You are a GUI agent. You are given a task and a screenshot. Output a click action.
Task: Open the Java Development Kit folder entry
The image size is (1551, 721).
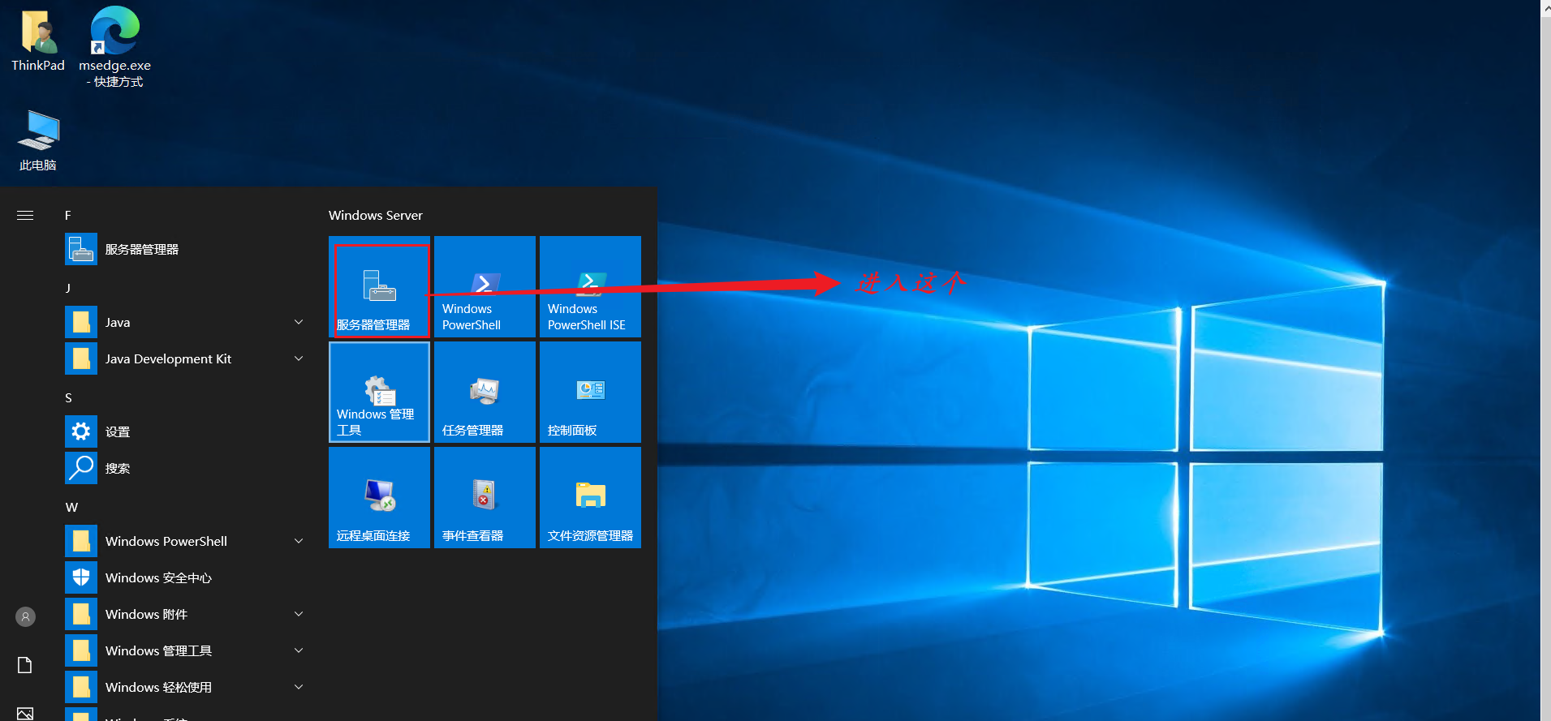[x=187, y=358]
